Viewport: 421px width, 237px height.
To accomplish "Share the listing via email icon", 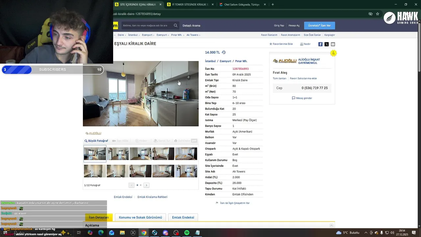I will (x=333, y=44).
